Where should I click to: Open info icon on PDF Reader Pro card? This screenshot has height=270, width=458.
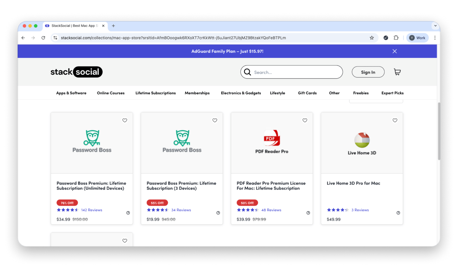pyautogui.click(x=308, y=213)
